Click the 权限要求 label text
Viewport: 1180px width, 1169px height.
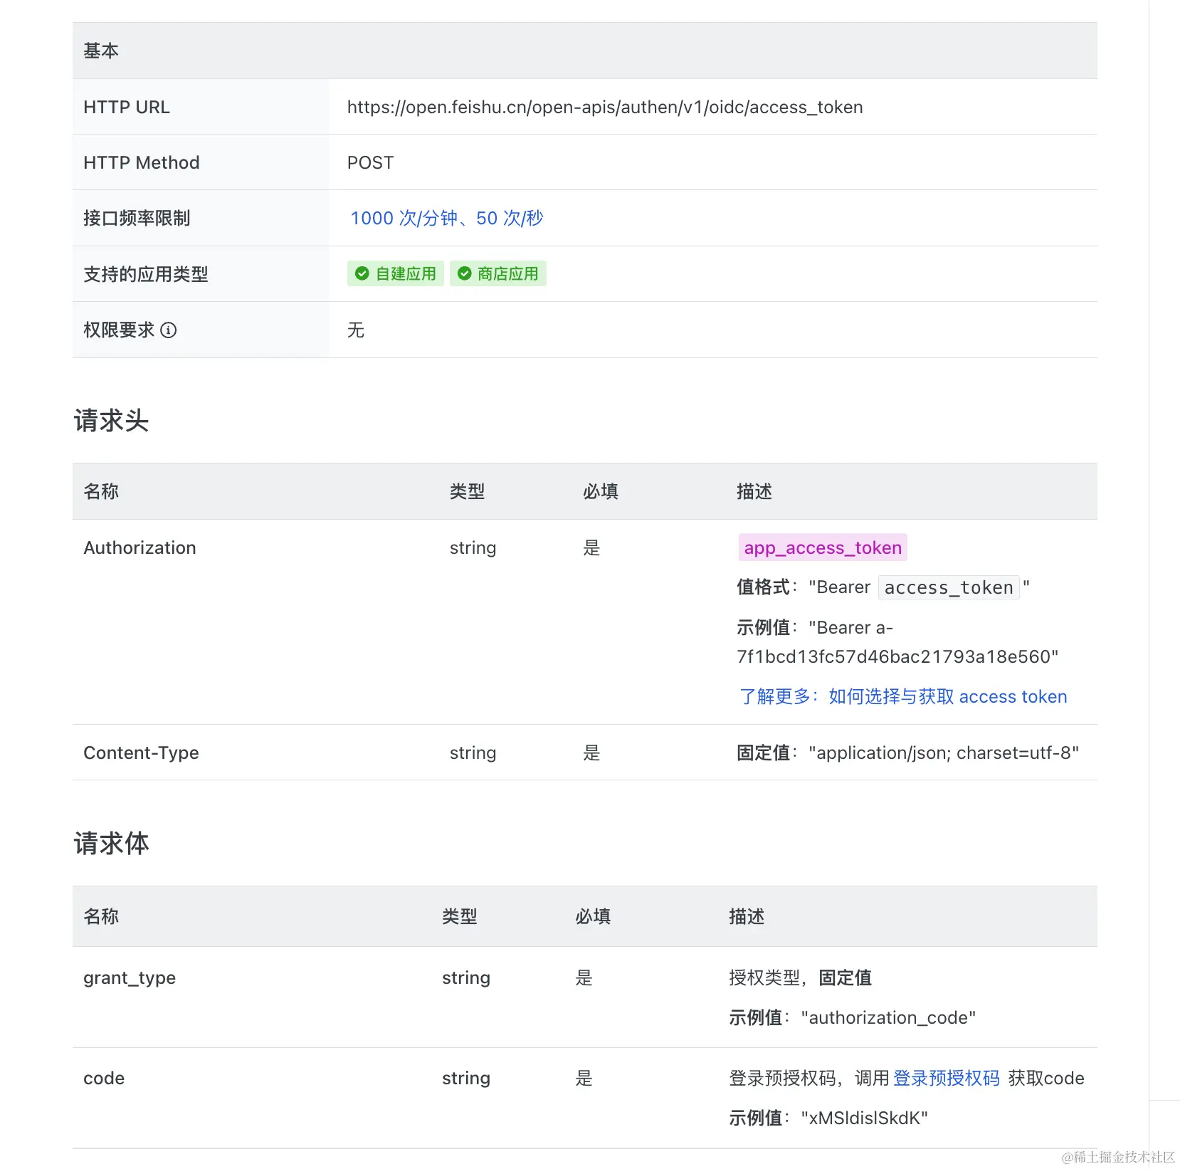pyautogui.click(x=119, y=330)
